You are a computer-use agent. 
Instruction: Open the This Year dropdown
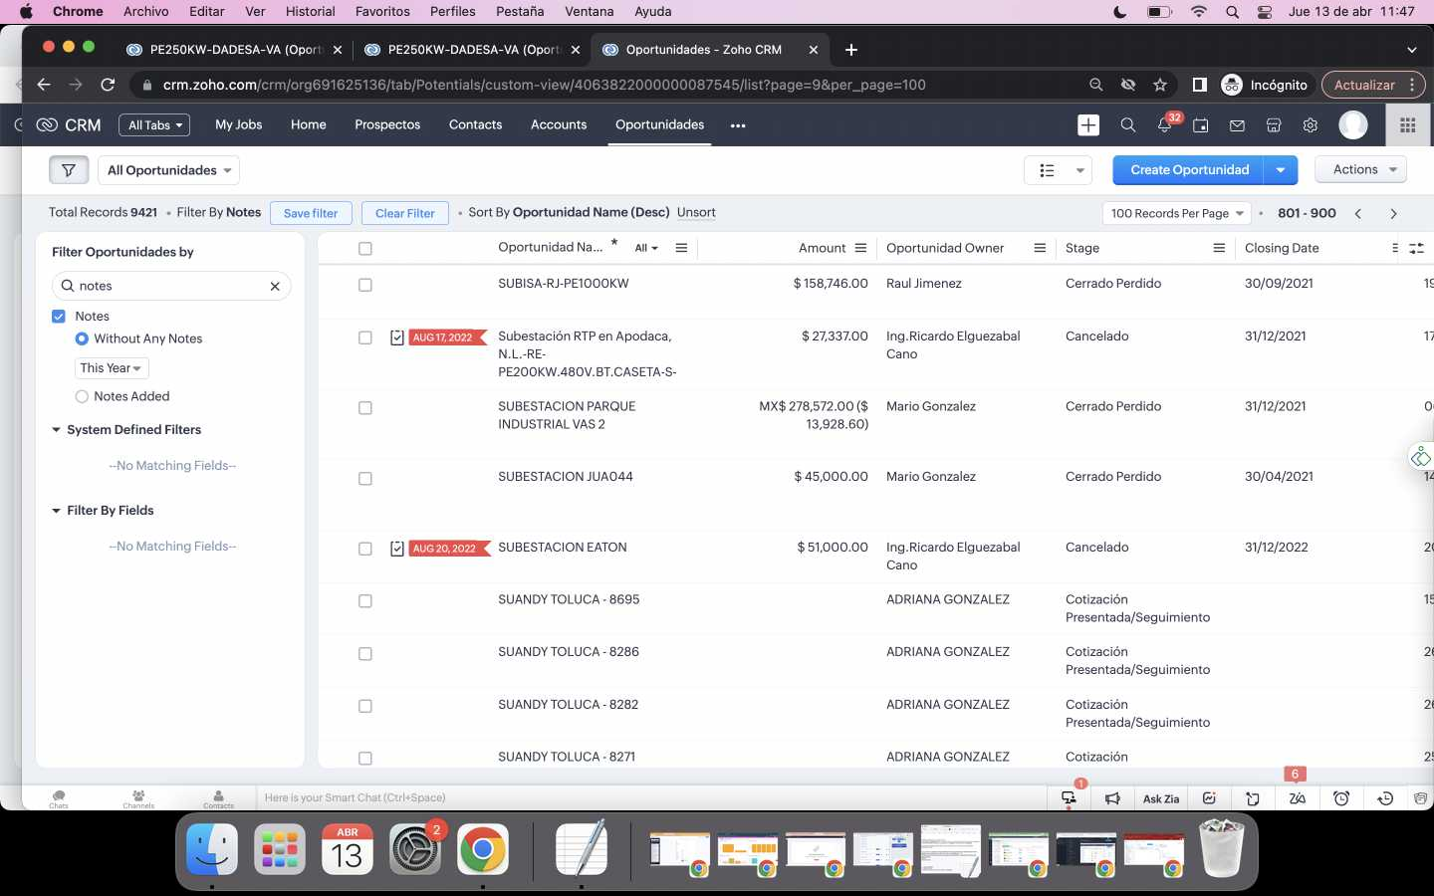point(111,368)
